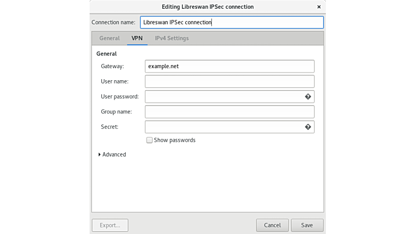Save the VPN connection

[306, 225]
